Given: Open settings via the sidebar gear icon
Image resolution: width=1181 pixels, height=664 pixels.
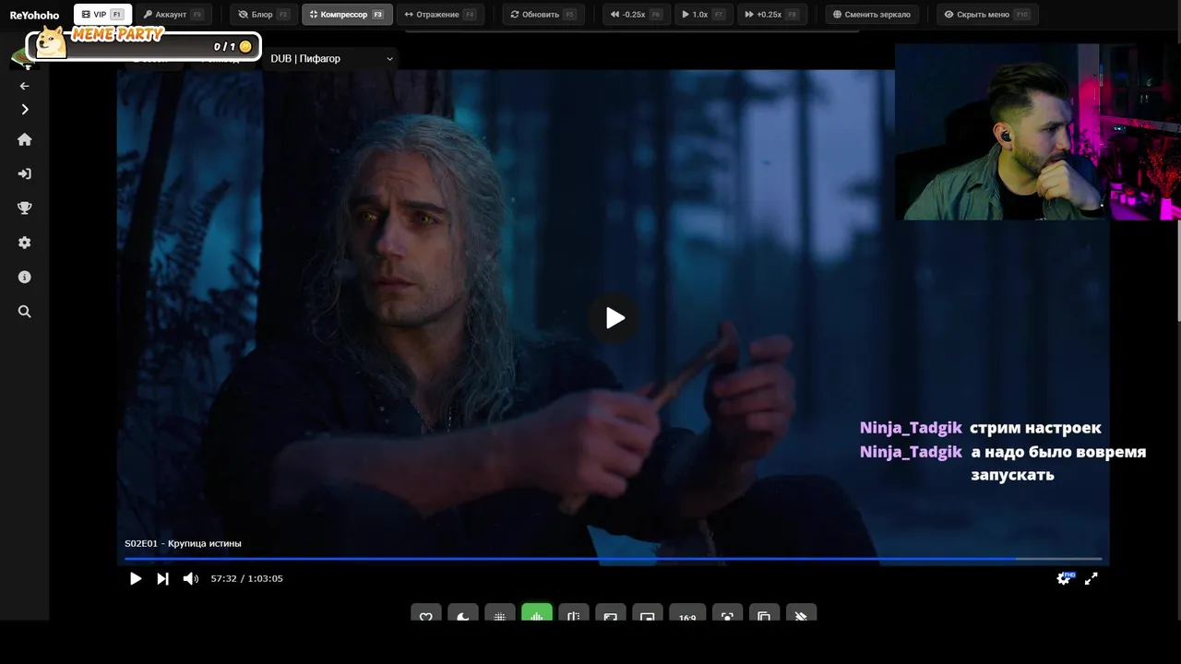Looking at the screenshot, I should point(25,243).
